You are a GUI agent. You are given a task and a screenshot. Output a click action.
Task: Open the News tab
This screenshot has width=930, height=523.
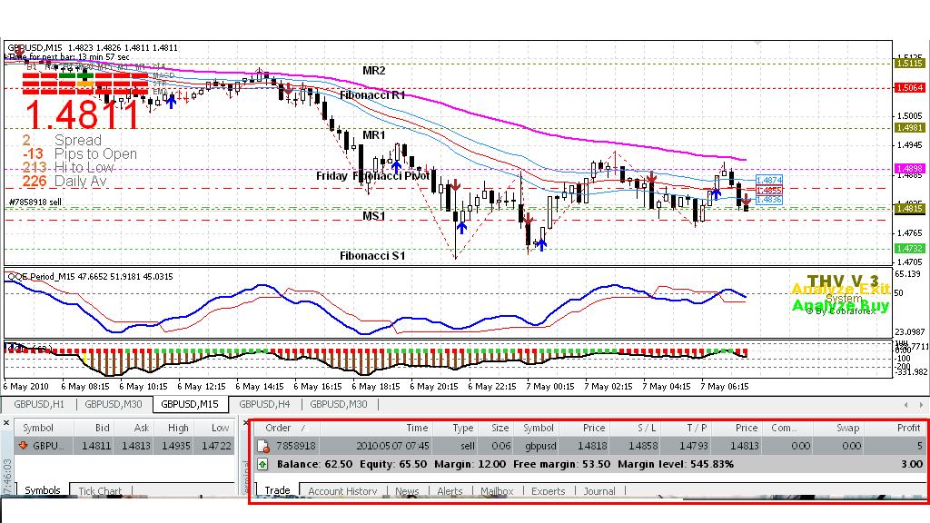[407, 491]
